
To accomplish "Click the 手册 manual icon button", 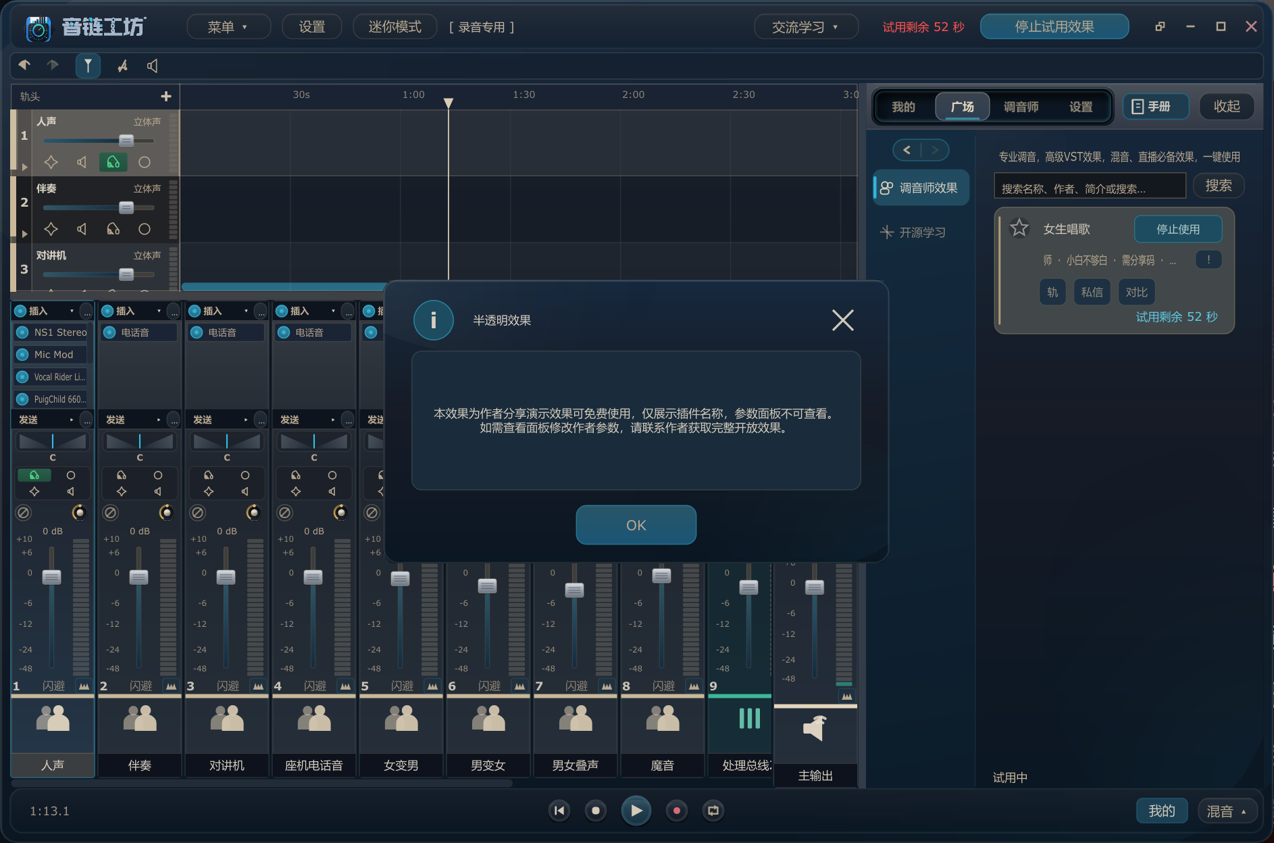I will pos(1156,107).
